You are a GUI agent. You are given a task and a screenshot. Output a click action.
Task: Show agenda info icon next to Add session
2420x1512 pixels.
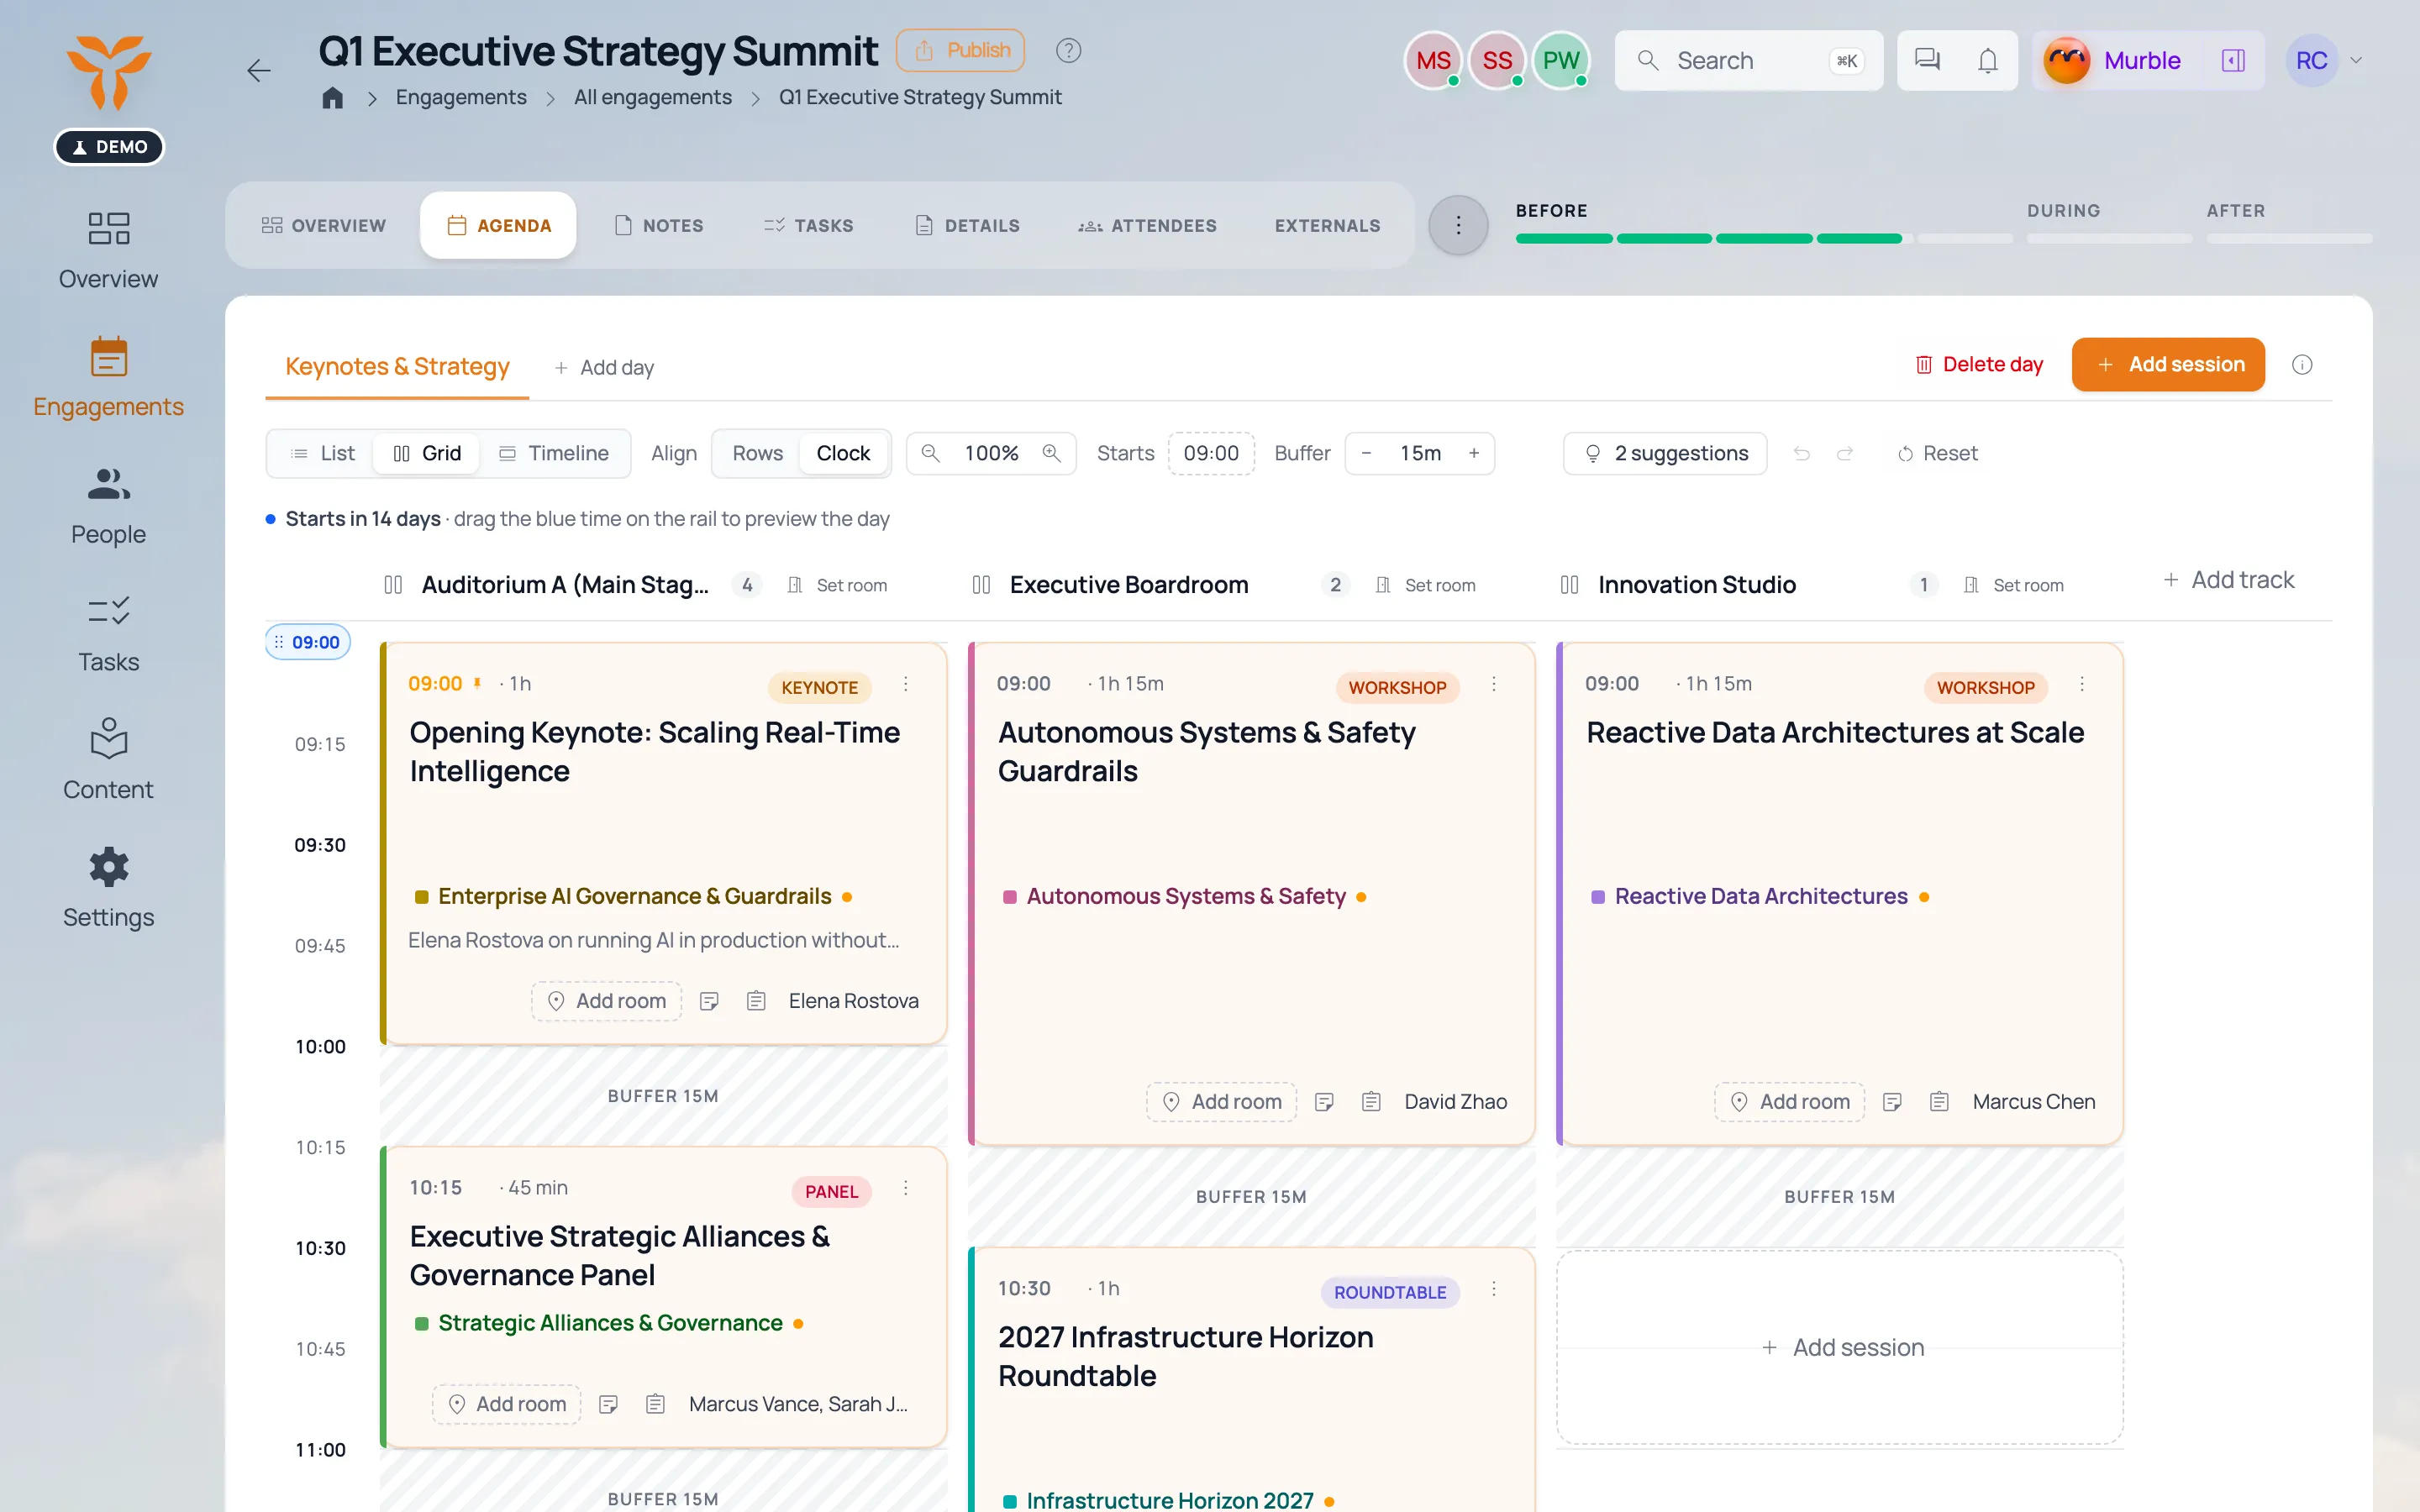point(2302,364)
